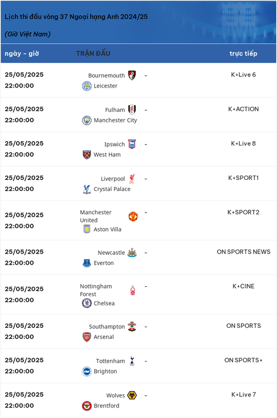The image size is (277, 418).
Task: Click the Bournemouth club crest
Action: click(x=132, y=75)
